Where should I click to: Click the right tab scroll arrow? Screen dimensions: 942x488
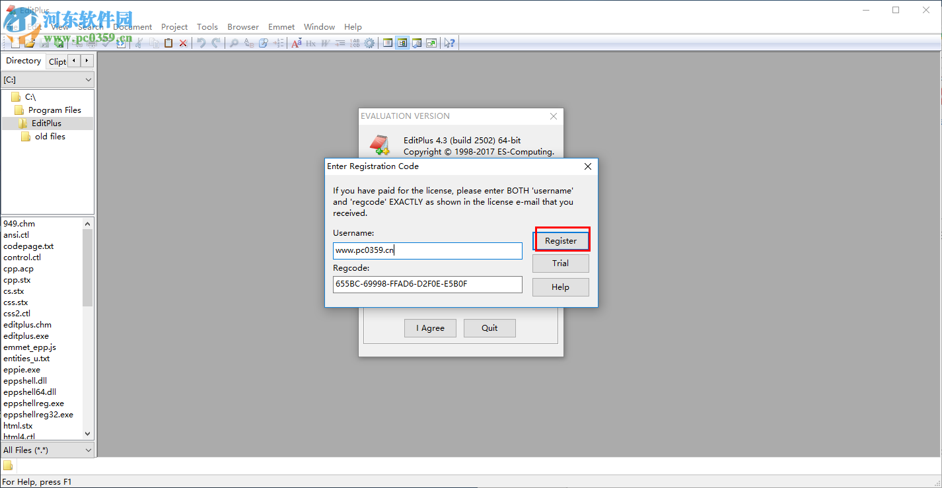coord(87,61)
